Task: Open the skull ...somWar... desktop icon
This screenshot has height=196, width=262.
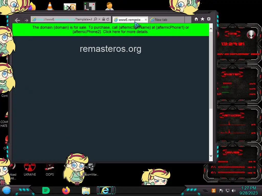Action: (x=91, y=170)
